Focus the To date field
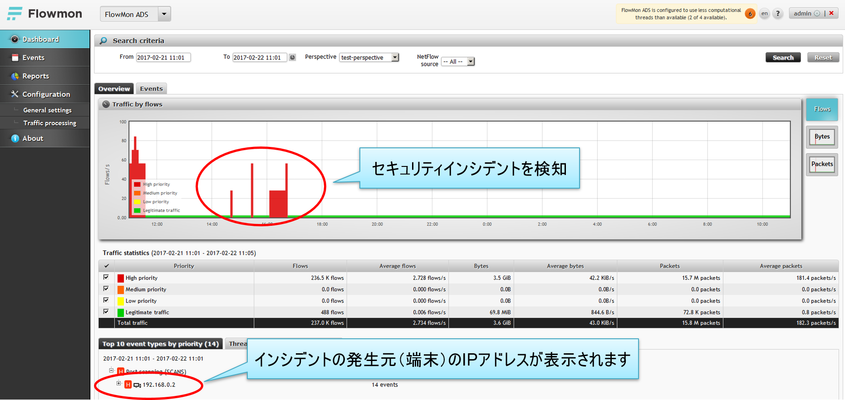Screen dimensions: 845x400 click(260, 58)
